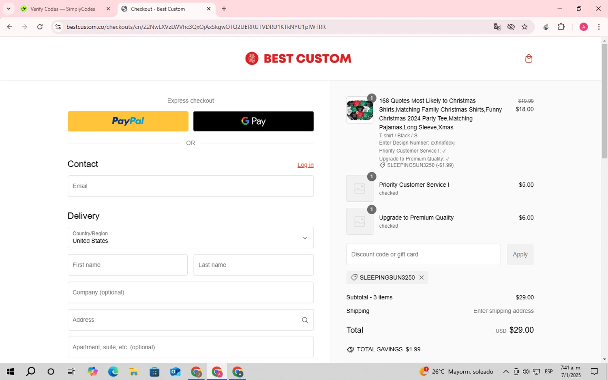Click the page vertical scrollbar
The width and height of the screenshot is (608, 380).
[x=604, y=101]
